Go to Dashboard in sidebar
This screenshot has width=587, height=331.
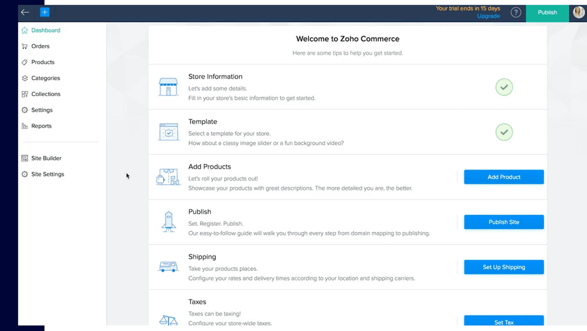[x=46, y=30]
